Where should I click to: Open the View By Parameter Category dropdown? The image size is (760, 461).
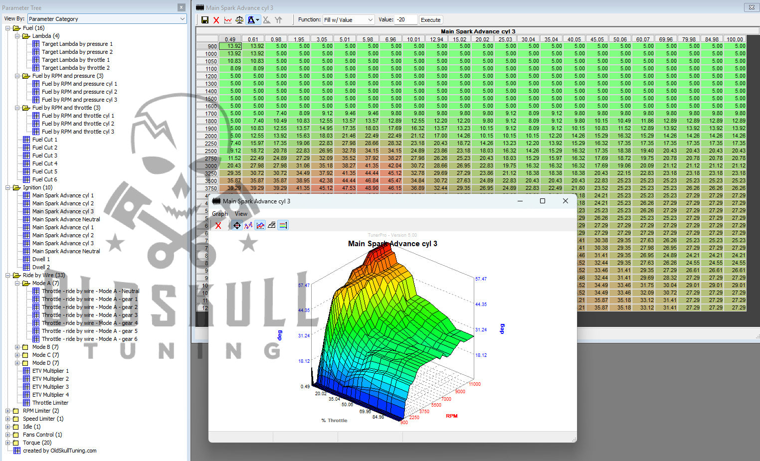(x=107, y=19)
